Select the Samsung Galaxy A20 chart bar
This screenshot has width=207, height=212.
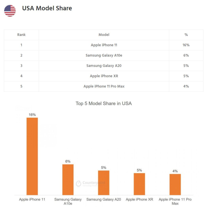(103, 182)
